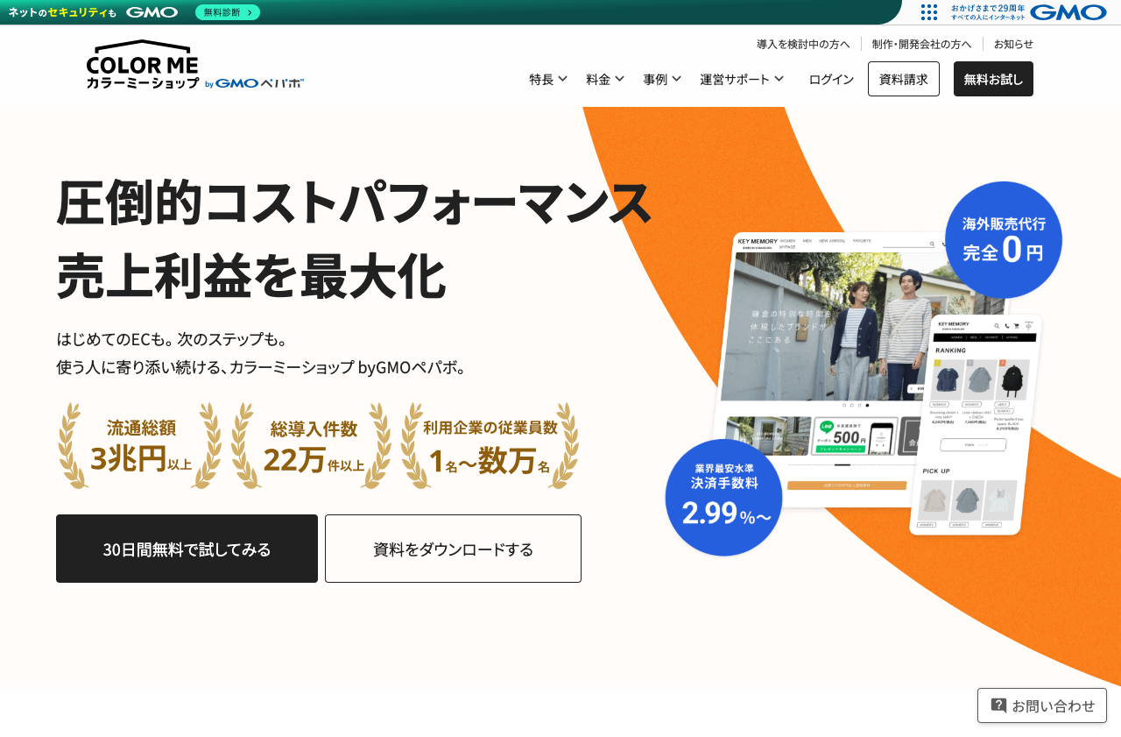The image size is (1121, 737).
Task: Click the GMO apps grid icon
Action: coord(927,12)
